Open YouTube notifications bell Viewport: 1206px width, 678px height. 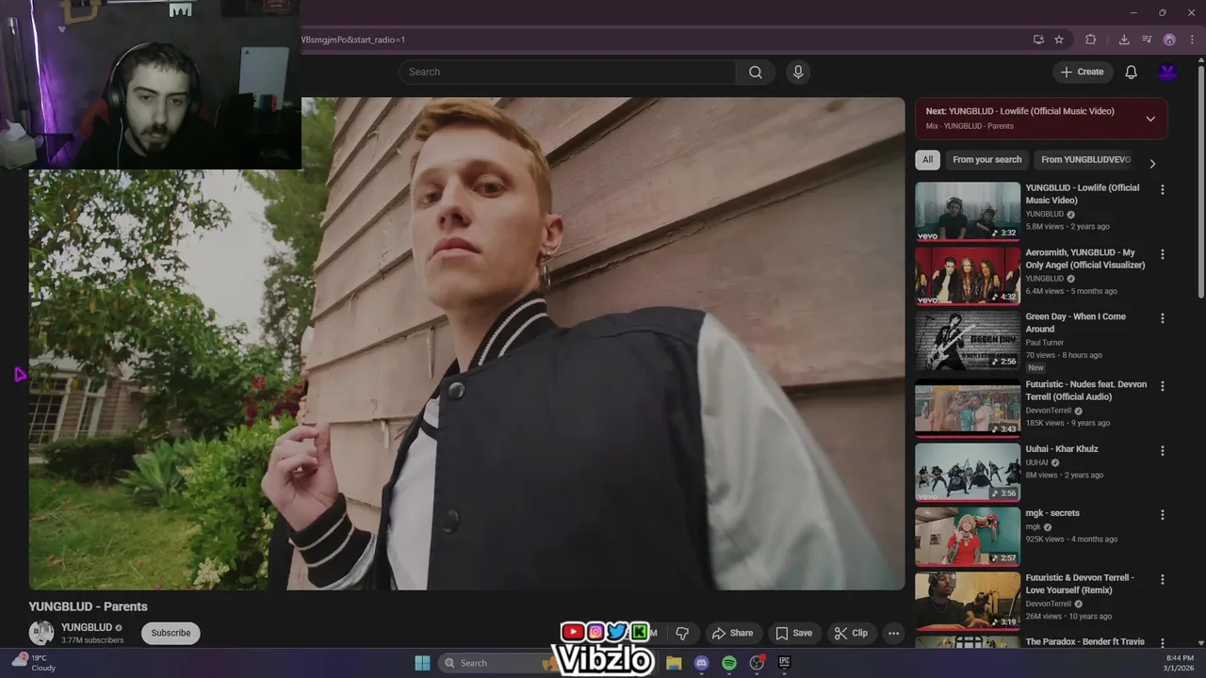point(1131,72)
